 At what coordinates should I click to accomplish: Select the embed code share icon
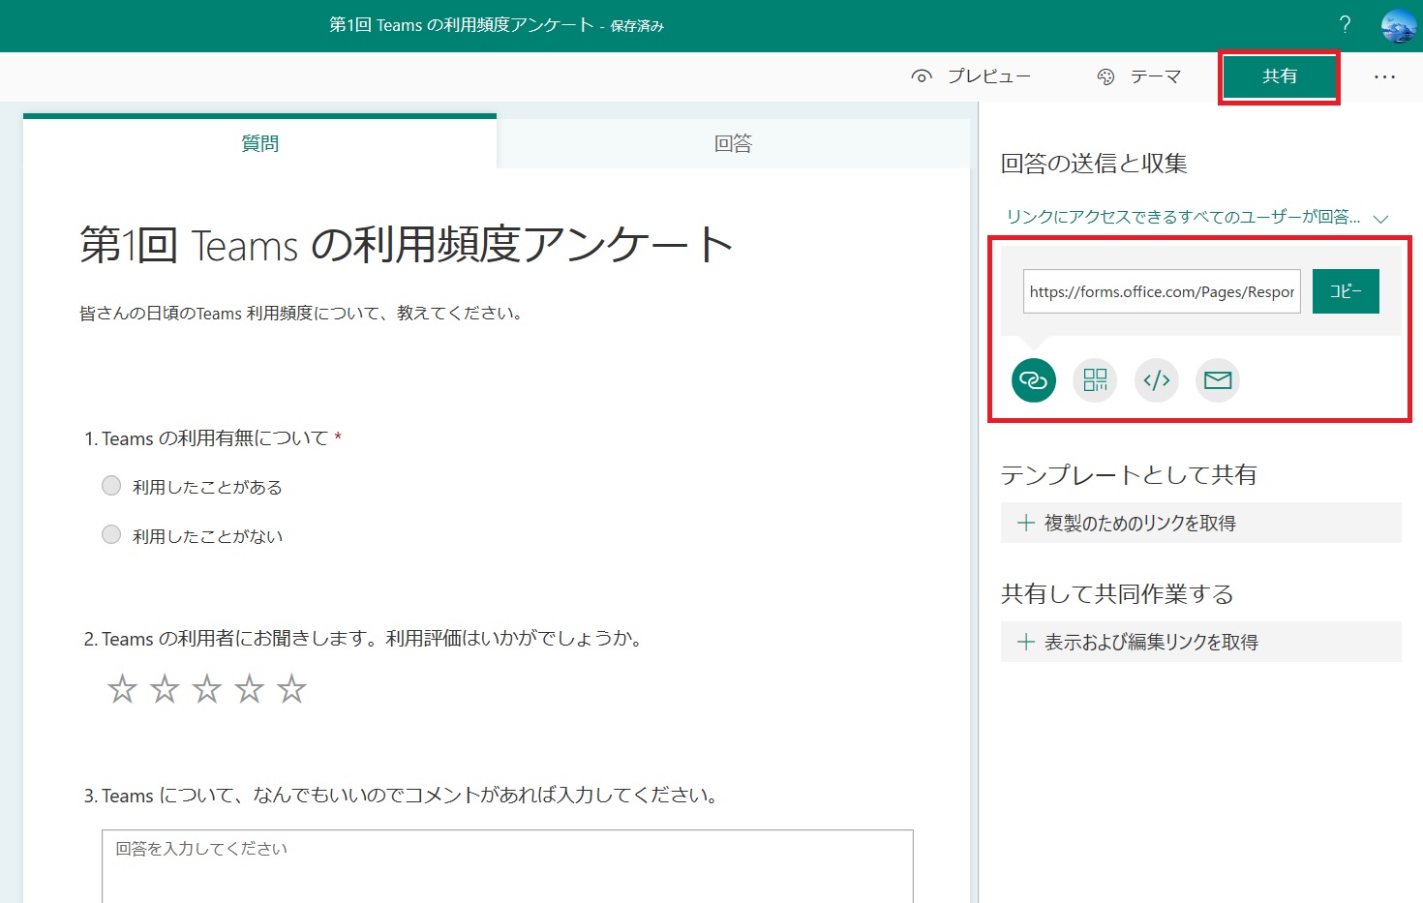pyautogui.click(x=1157, y=380)
